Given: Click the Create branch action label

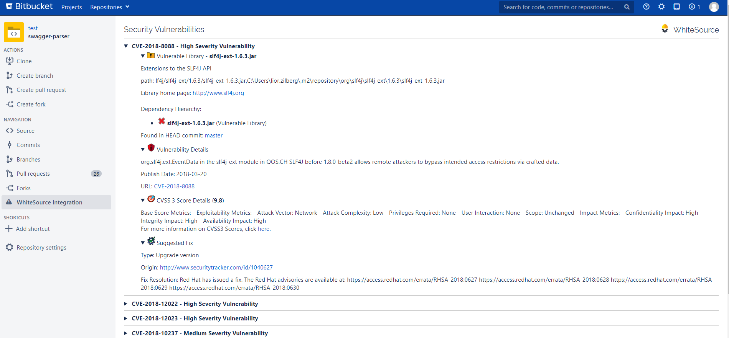Looking at the screenshot, I should pos(35,75).
